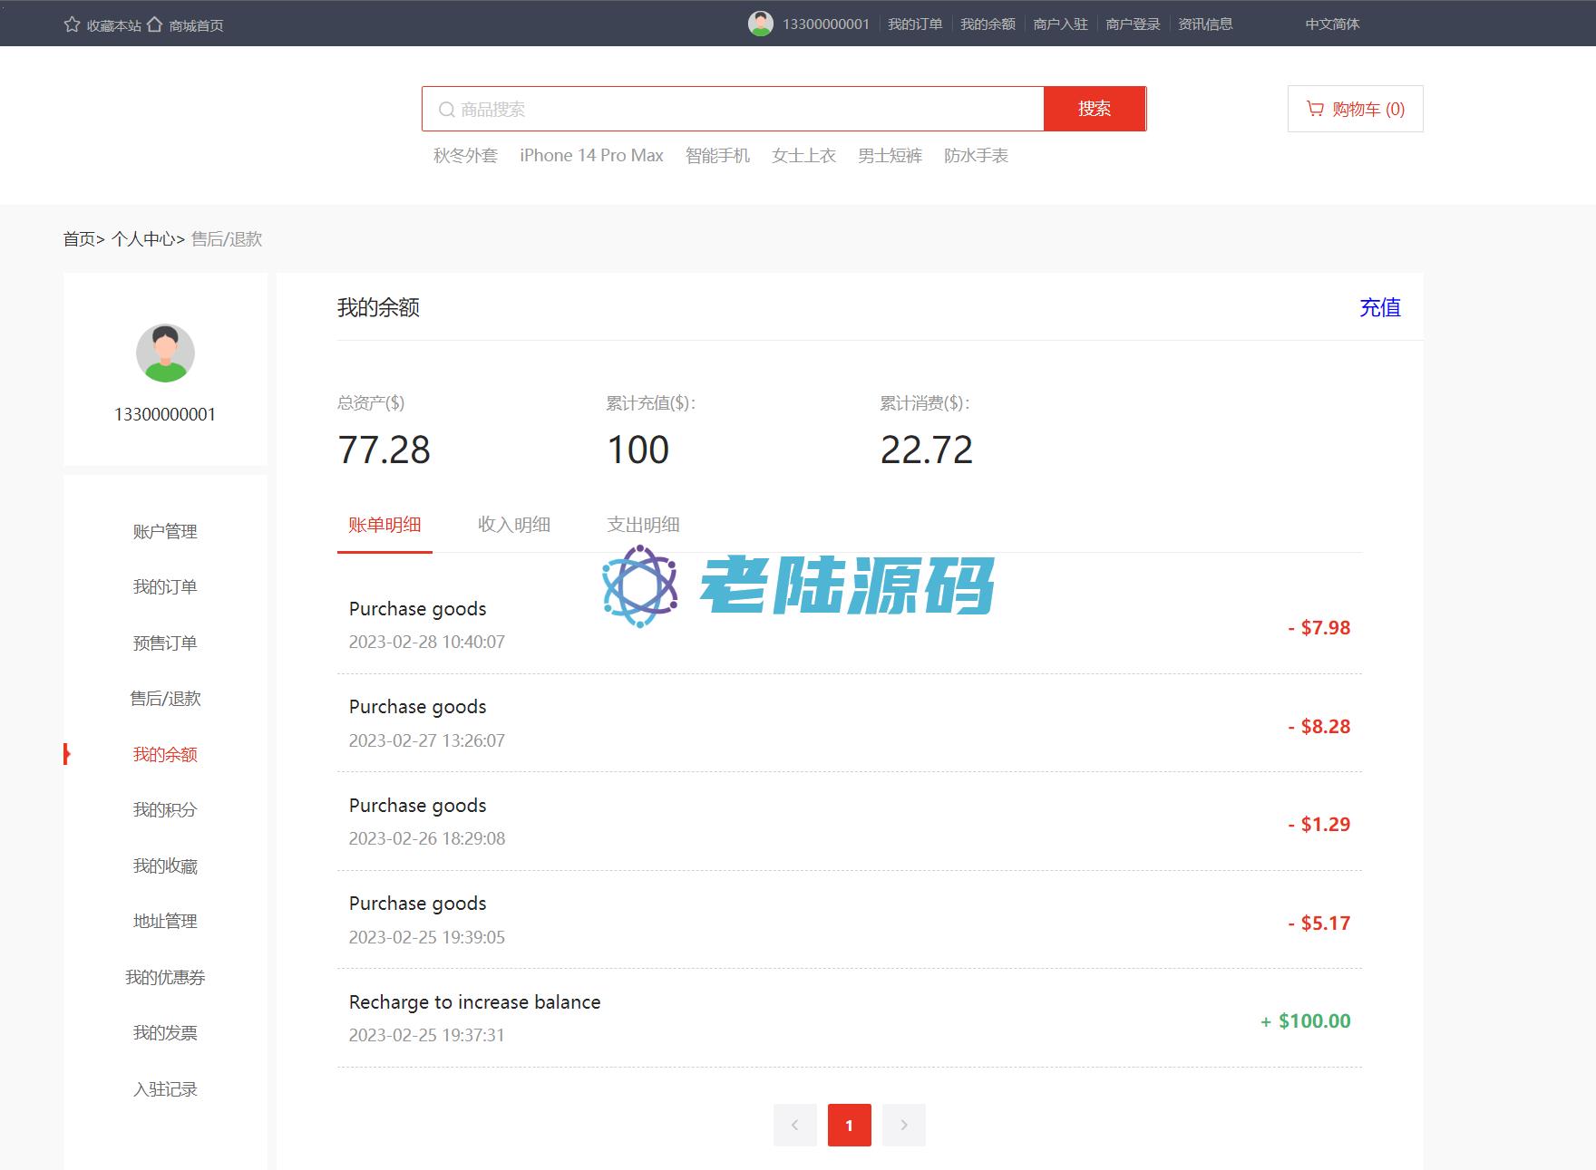Select the 账单明细 tab
Viewport: 1596px width, 1170px height.
[384, 525]
